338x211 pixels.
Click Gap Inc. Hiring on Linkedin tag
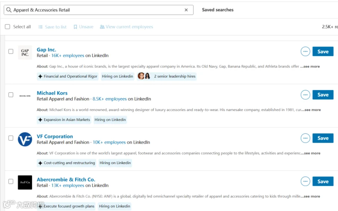(117, 76)
